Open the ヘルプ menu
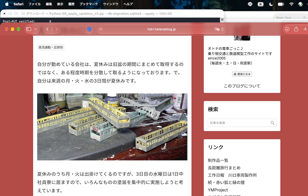The height and width of the screenshot is (196, 308). [x=128, y=4]
